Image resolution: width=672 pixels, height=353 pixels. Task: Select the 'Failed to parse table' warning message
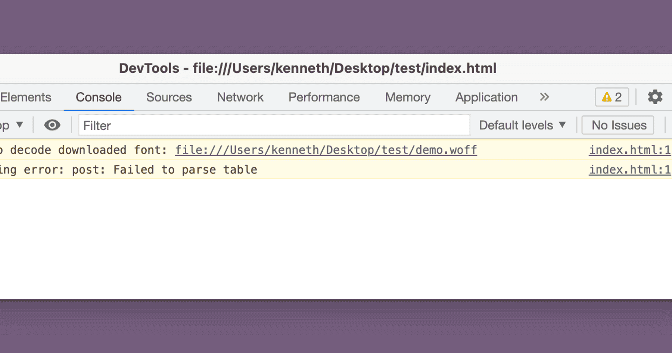tap(185, 170)
